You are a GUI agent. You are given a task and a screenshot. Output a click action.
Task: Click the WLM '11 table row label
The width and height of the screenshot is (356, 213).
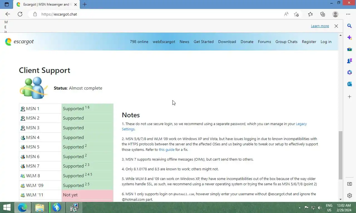(35, 195)
